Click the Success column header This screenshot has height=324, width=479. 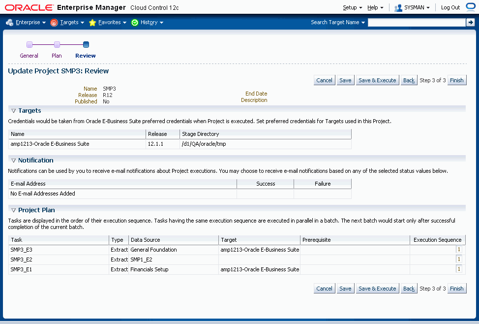tap(266, 184)
